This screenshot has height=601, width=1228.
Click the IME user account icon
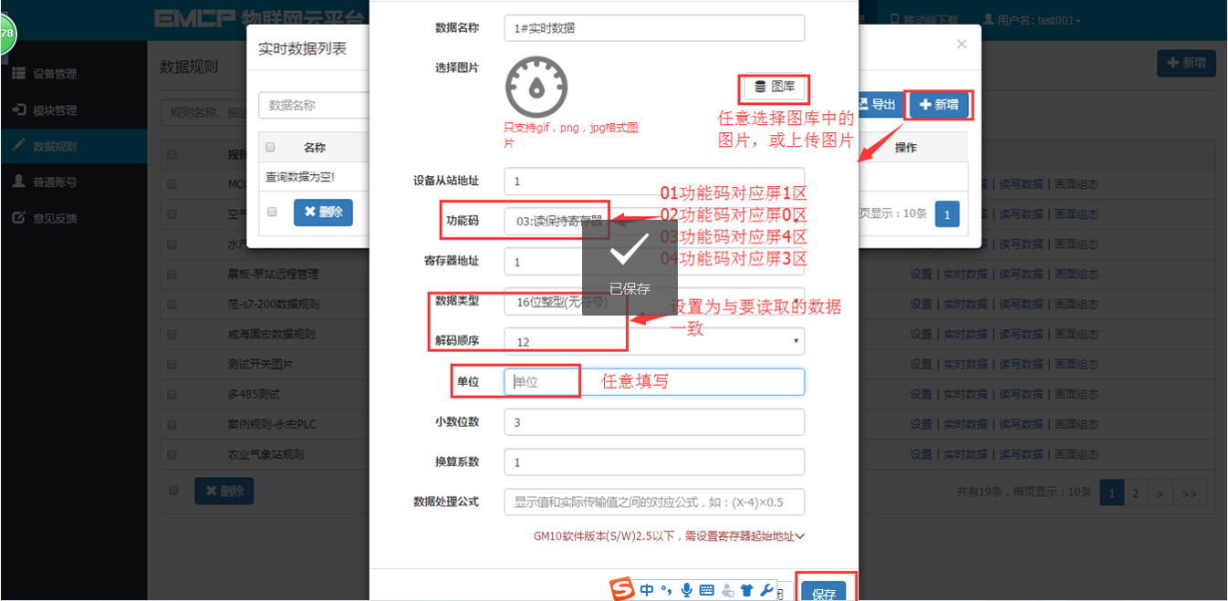point(727,590)
